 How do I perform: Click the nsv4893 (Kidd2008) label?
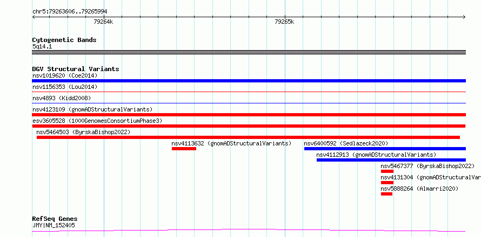pyautogui.click(x=62, y=98)
